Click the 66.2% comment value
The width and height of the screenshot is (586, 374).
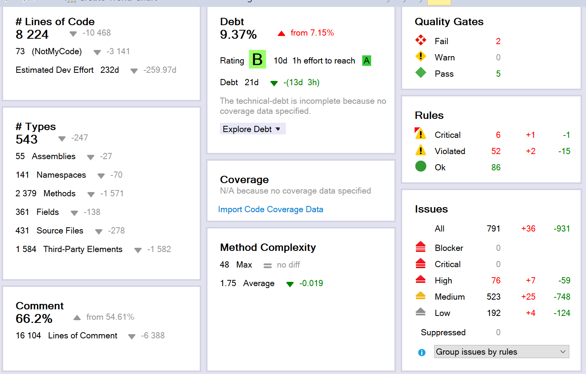point(34,319)
